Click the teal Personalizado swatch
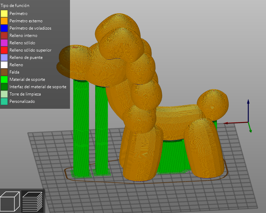Viewport: 266px width, 213px height. (x=4, y=101)
